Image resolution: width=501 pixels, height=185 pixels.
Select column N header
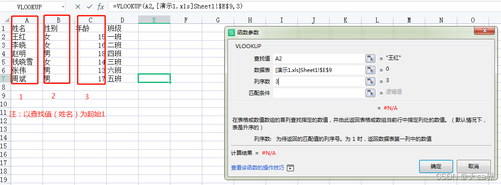(441, 20)
